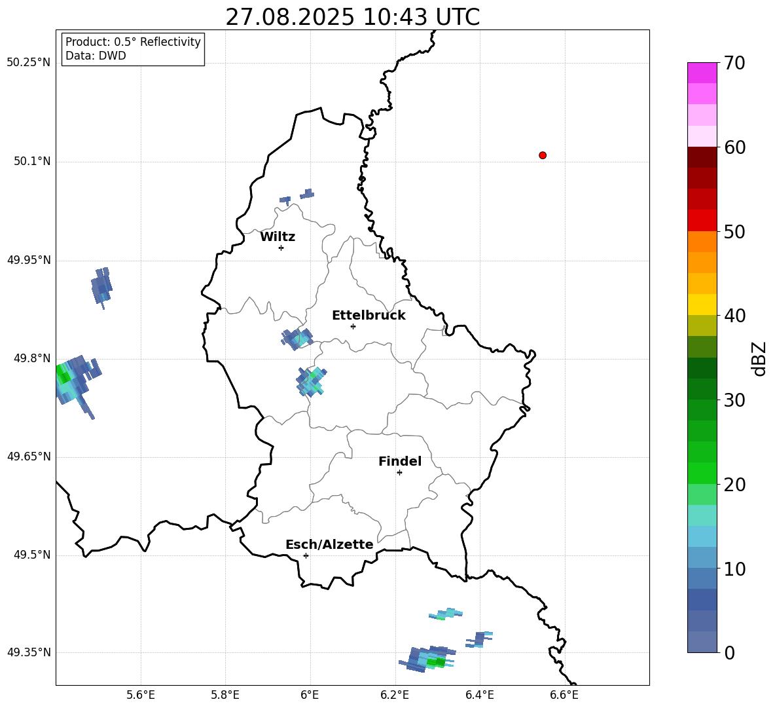Click the 49.95°N latitude label
The height and width of the screenshot is (708, 775).
click(29, 260)
